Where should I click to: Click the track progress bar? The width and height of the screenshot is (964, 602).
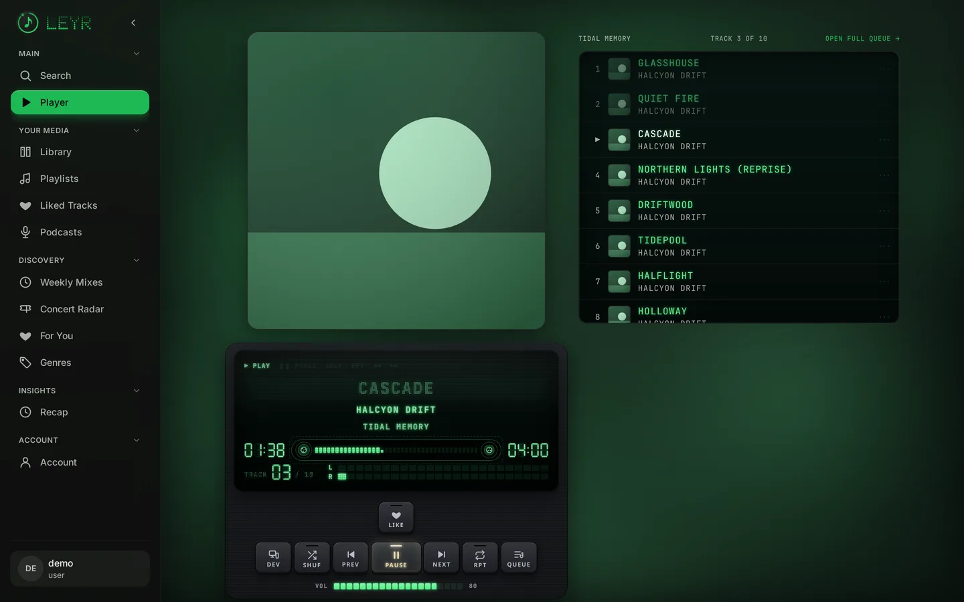396,450
